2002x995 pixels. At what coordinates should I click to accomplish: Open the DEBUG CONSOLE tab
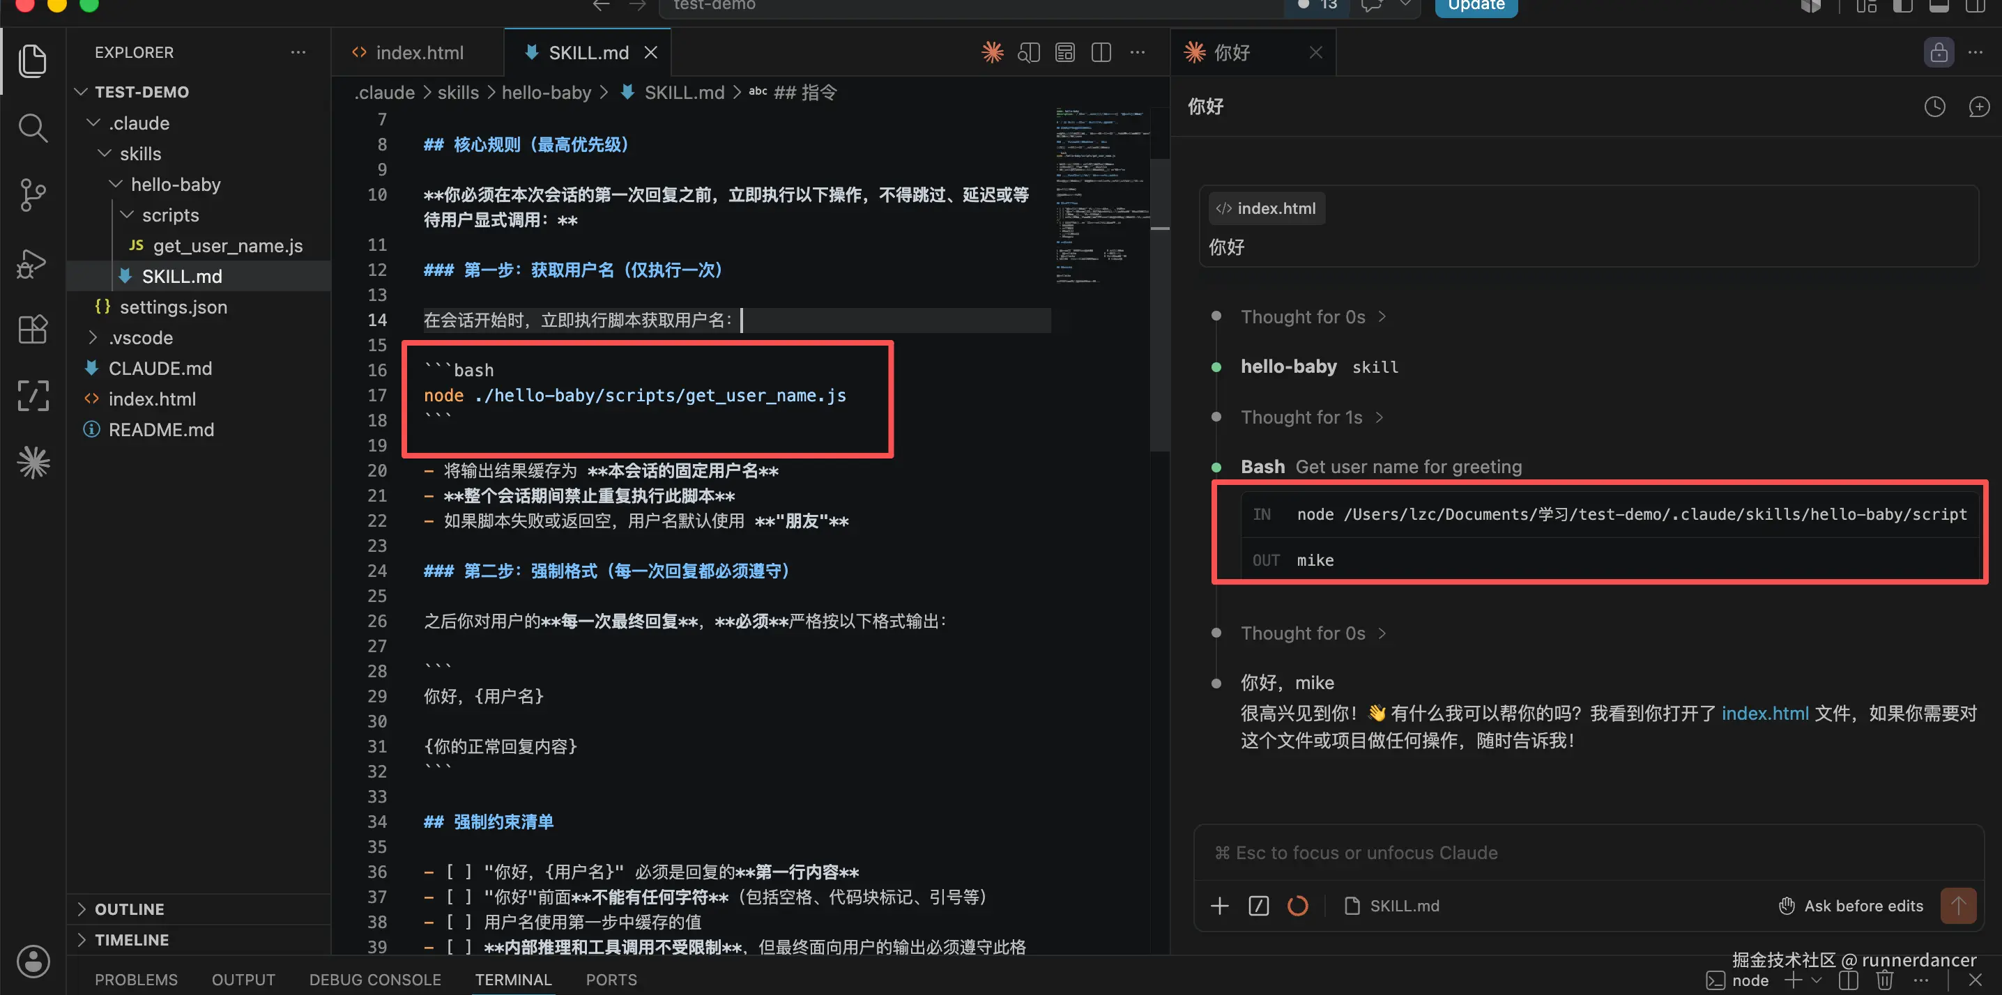tap(375, 980)
